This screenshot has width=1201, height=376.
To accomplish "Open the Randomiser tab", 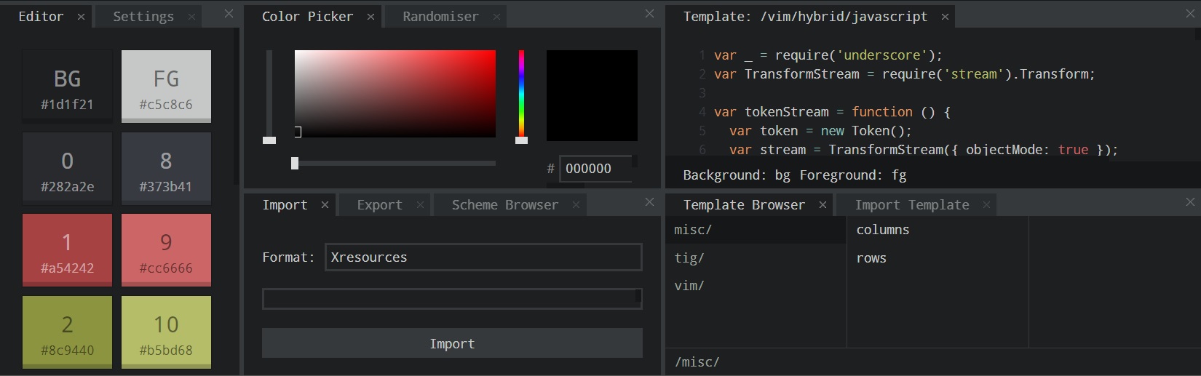I will 440,17.
